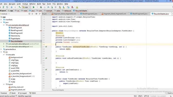Collapse the res folder
The width and height of the screenshot is (173, 97).
(1, 52)
